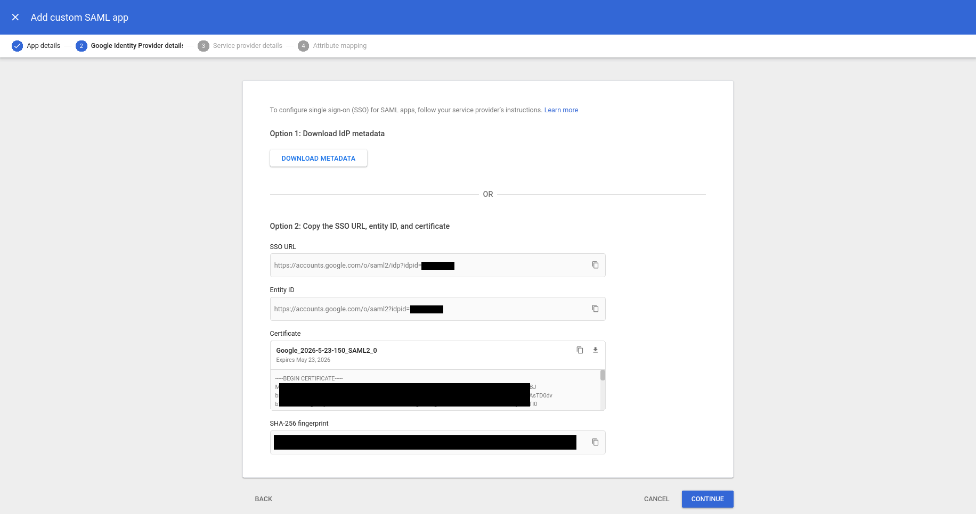Copy the certificate contents
The width and height of the screenshot is (976, 514).
click(x=580, y=350)
